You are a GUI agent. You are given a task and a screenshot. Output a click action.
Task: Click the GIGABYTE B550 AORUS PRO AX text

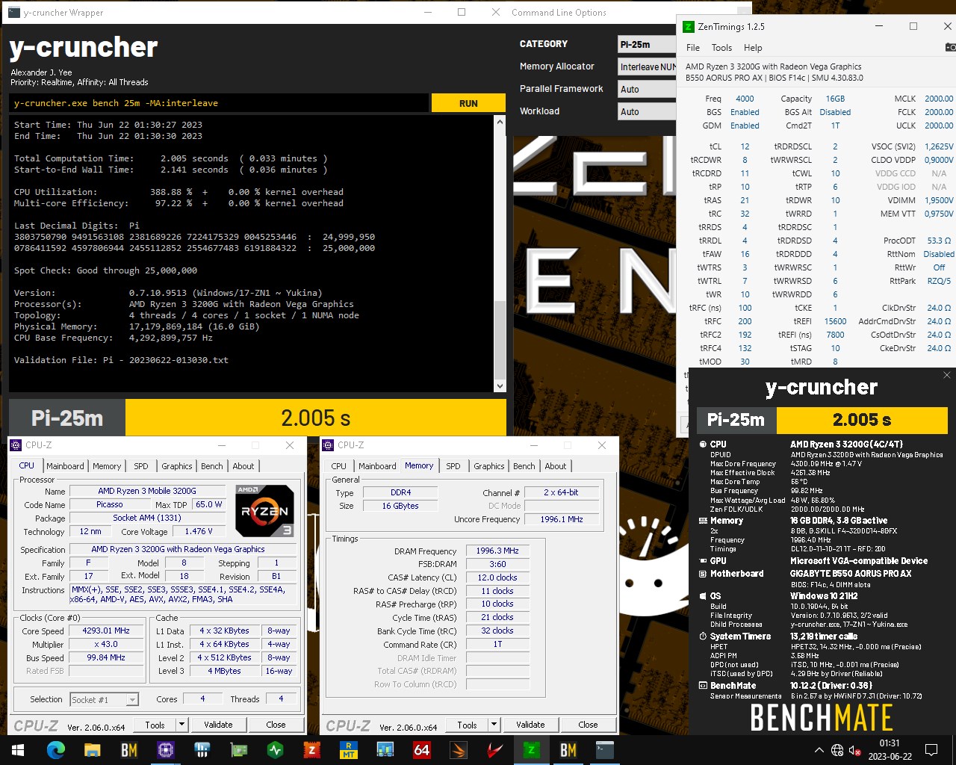coord(851,574)
